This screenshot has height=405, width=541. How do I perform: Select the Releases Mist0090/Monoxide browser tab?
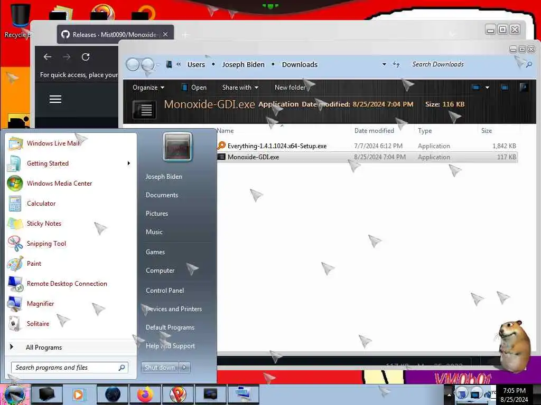click(x=115, y=34)
